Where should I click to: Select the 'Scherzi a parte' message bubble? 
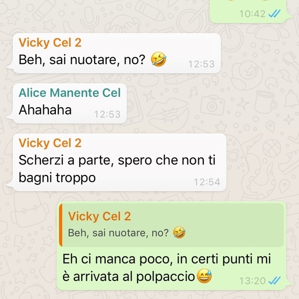(120, 162)
